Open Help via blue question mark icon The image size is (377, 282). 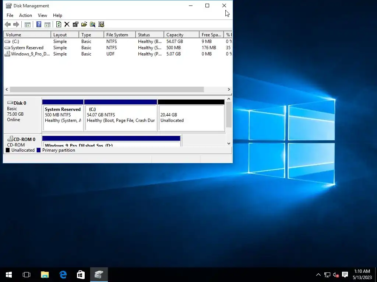39,24
